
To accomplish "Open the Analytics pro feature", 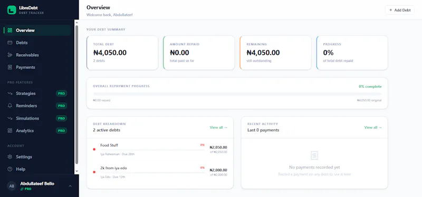I will click(37, 130).
